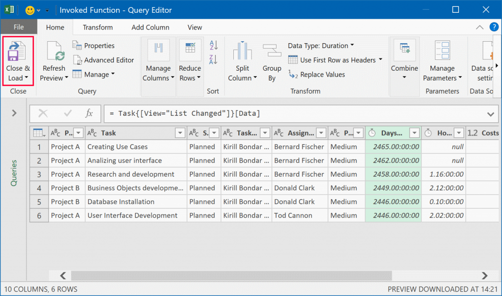
Task: Click the 10 COLUMNS, 6 ROWS status text
Action: pyautogui.click(x=41, y=289)
